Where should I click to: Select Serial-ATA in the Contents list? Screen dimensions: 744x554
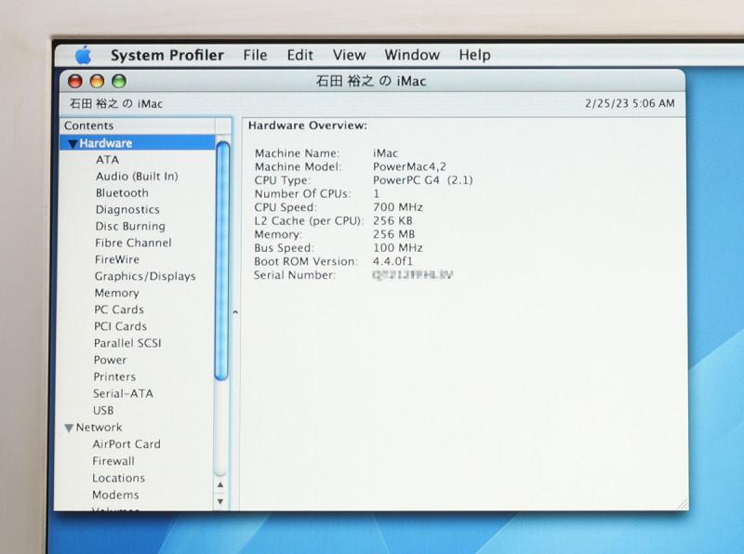tap(123, 394)
